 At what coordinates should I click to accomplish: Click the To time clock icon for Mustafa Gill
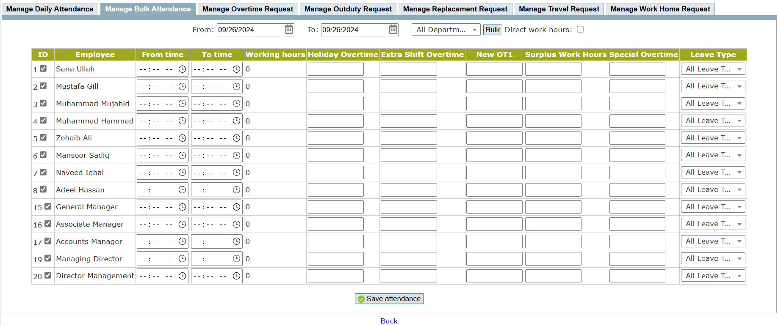236,87
